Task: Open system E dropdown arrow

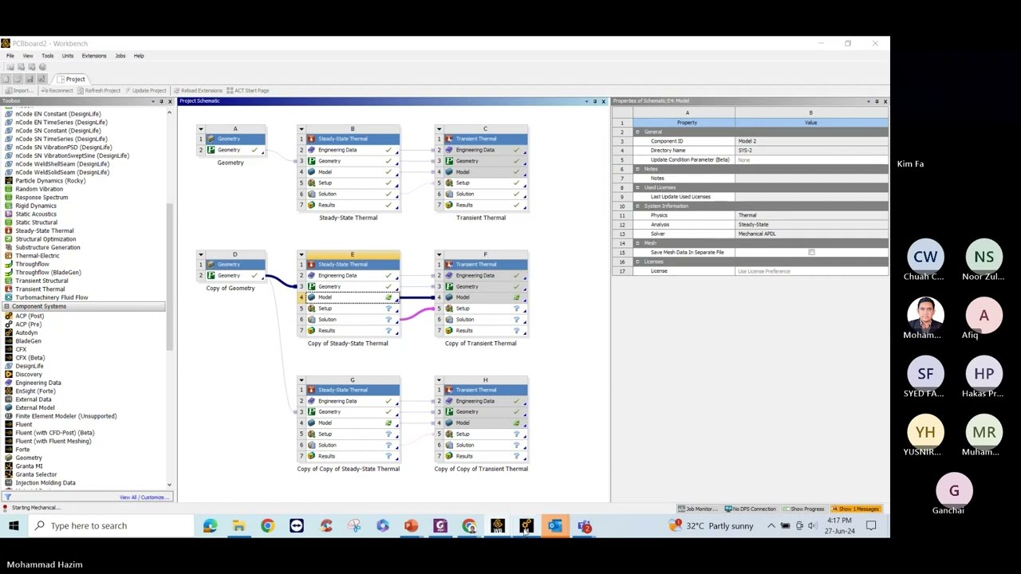Action: click(x=302, y=255)
